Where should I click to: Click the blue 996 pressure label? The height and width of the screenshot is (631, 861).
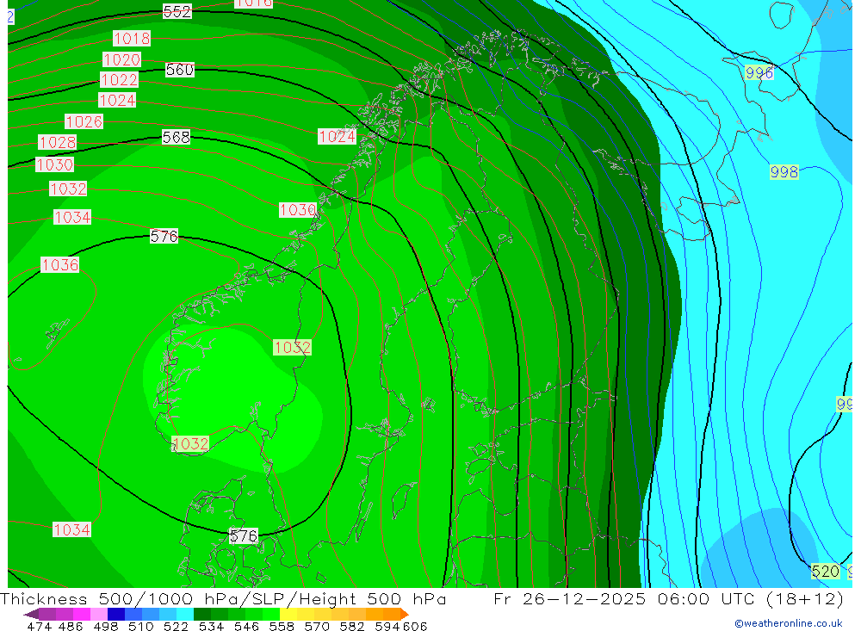point(759,72)
